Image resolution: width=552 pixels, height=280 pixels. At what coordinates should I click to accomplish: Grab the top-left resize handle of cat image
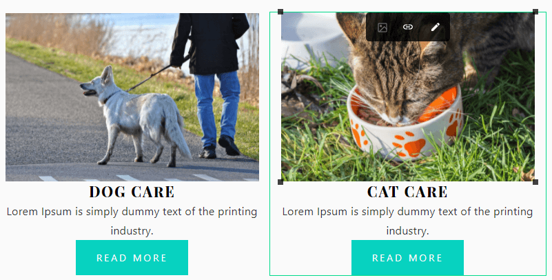tap(280, 12)
